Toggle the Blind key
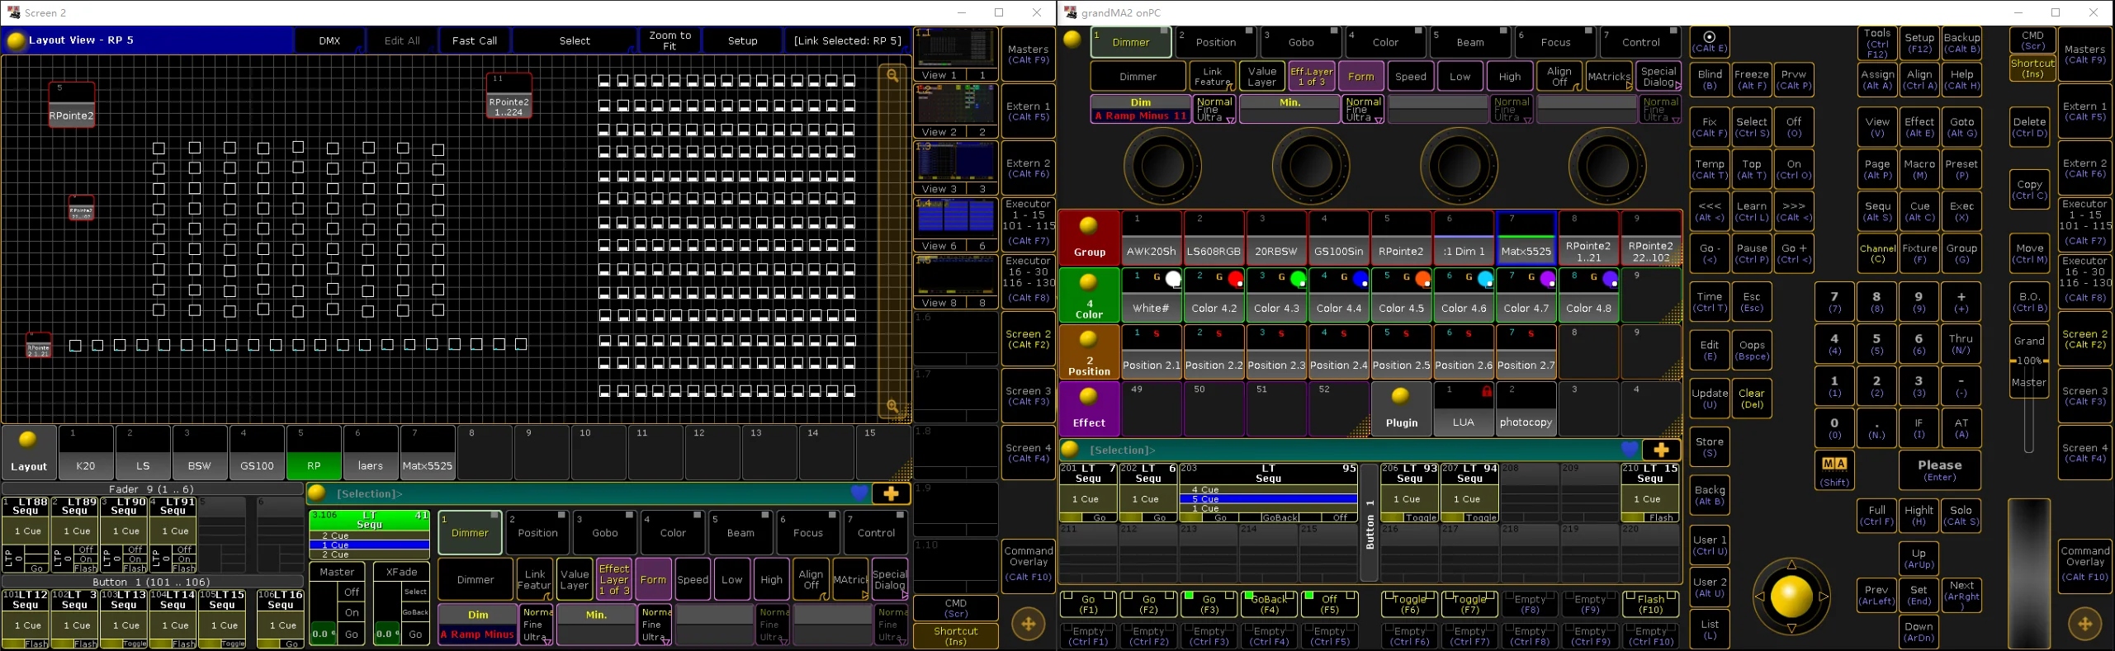Viewport: 2115px width, 651px height. click(x=1710, y=79)
